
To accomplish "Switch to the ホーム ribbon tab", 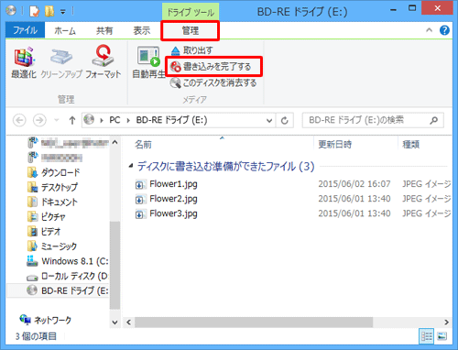I will [x=65, y=30].
